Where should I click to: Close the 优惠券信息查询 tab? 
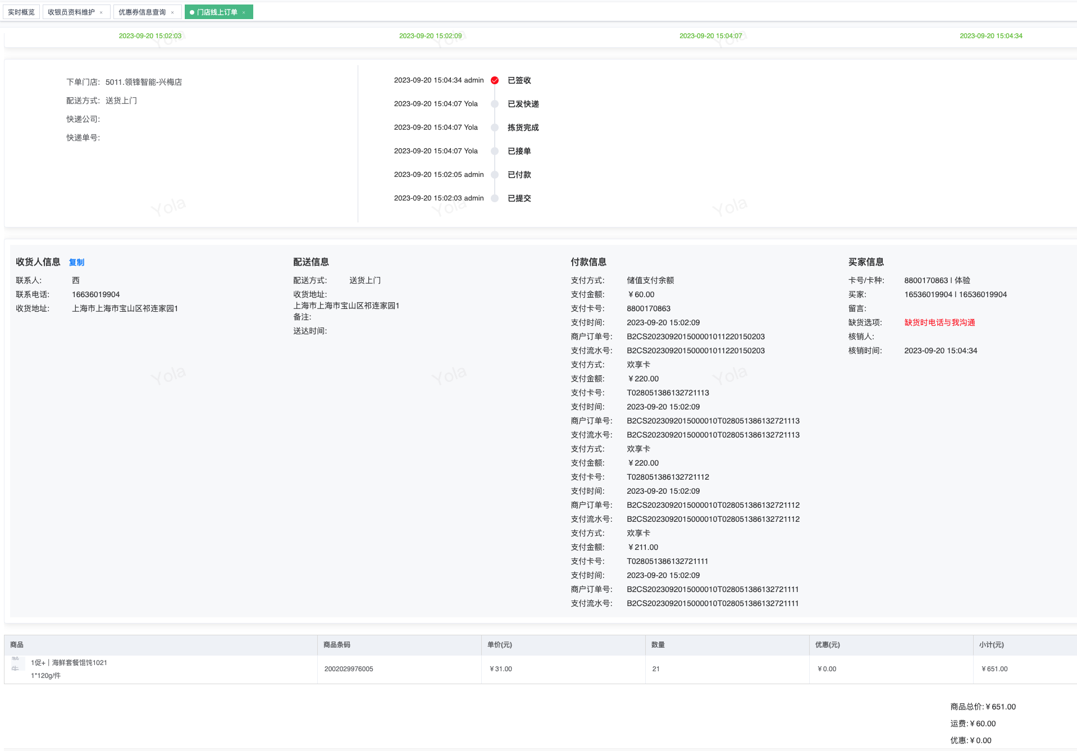click(172, 12)
